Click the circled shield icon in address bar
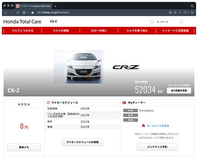The height and width of the screenshot is (160, 198). pos(175,12)
